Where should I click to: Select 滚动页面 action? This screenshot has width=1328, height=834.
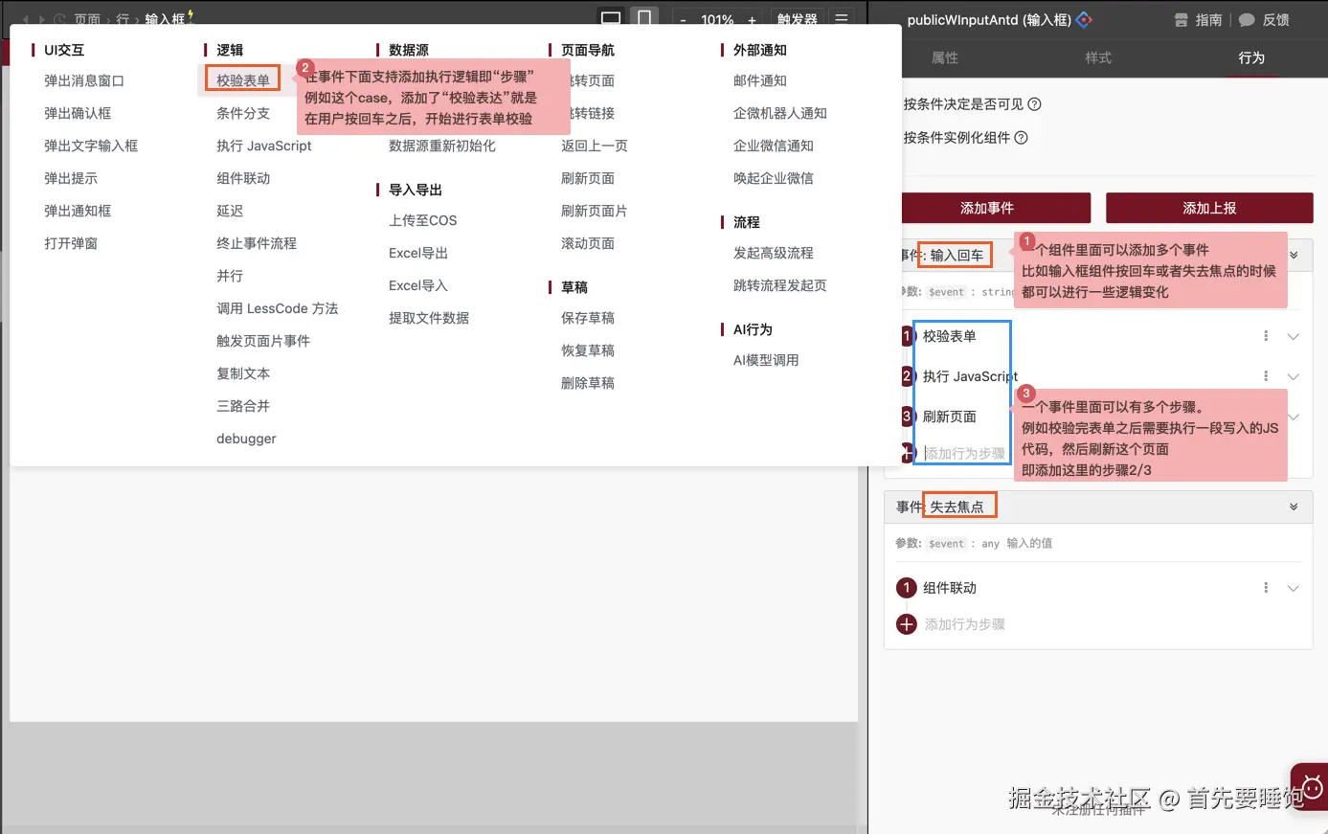[x=588, y=243]
